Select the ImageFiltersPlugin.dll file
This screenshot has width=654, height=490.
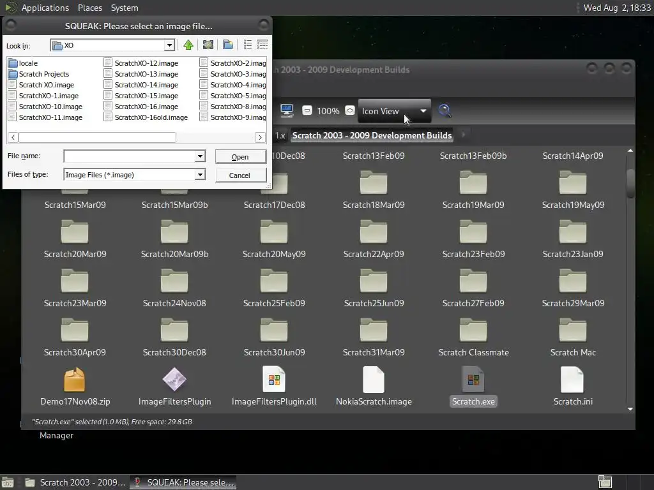click(274, 387)
